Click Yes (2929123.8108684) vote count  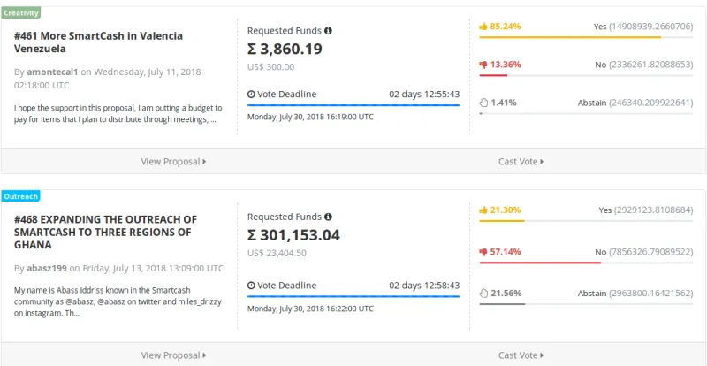coord(646,210)
